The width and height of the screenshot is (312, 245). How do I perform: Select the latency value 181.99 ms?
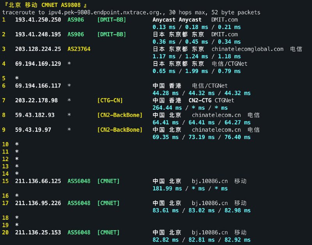pos(167,189)
